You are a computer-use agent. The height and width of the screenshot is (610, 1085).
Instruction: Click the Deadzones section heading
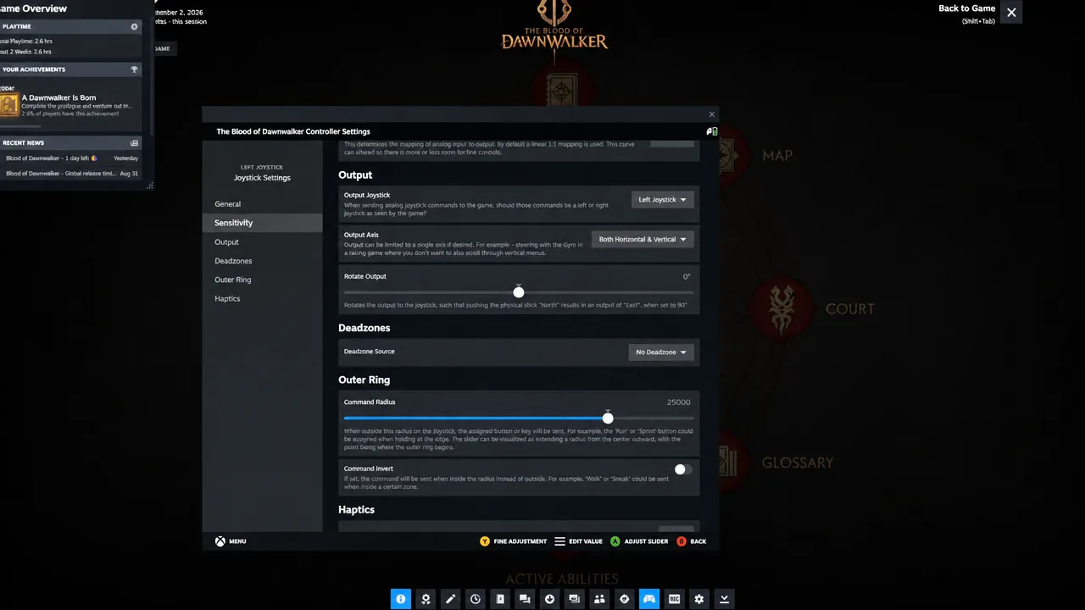(364, 328)
